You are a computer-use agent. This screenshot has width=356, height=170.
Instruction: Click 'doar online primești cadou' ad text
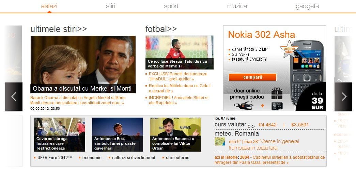tap(247, 94)
